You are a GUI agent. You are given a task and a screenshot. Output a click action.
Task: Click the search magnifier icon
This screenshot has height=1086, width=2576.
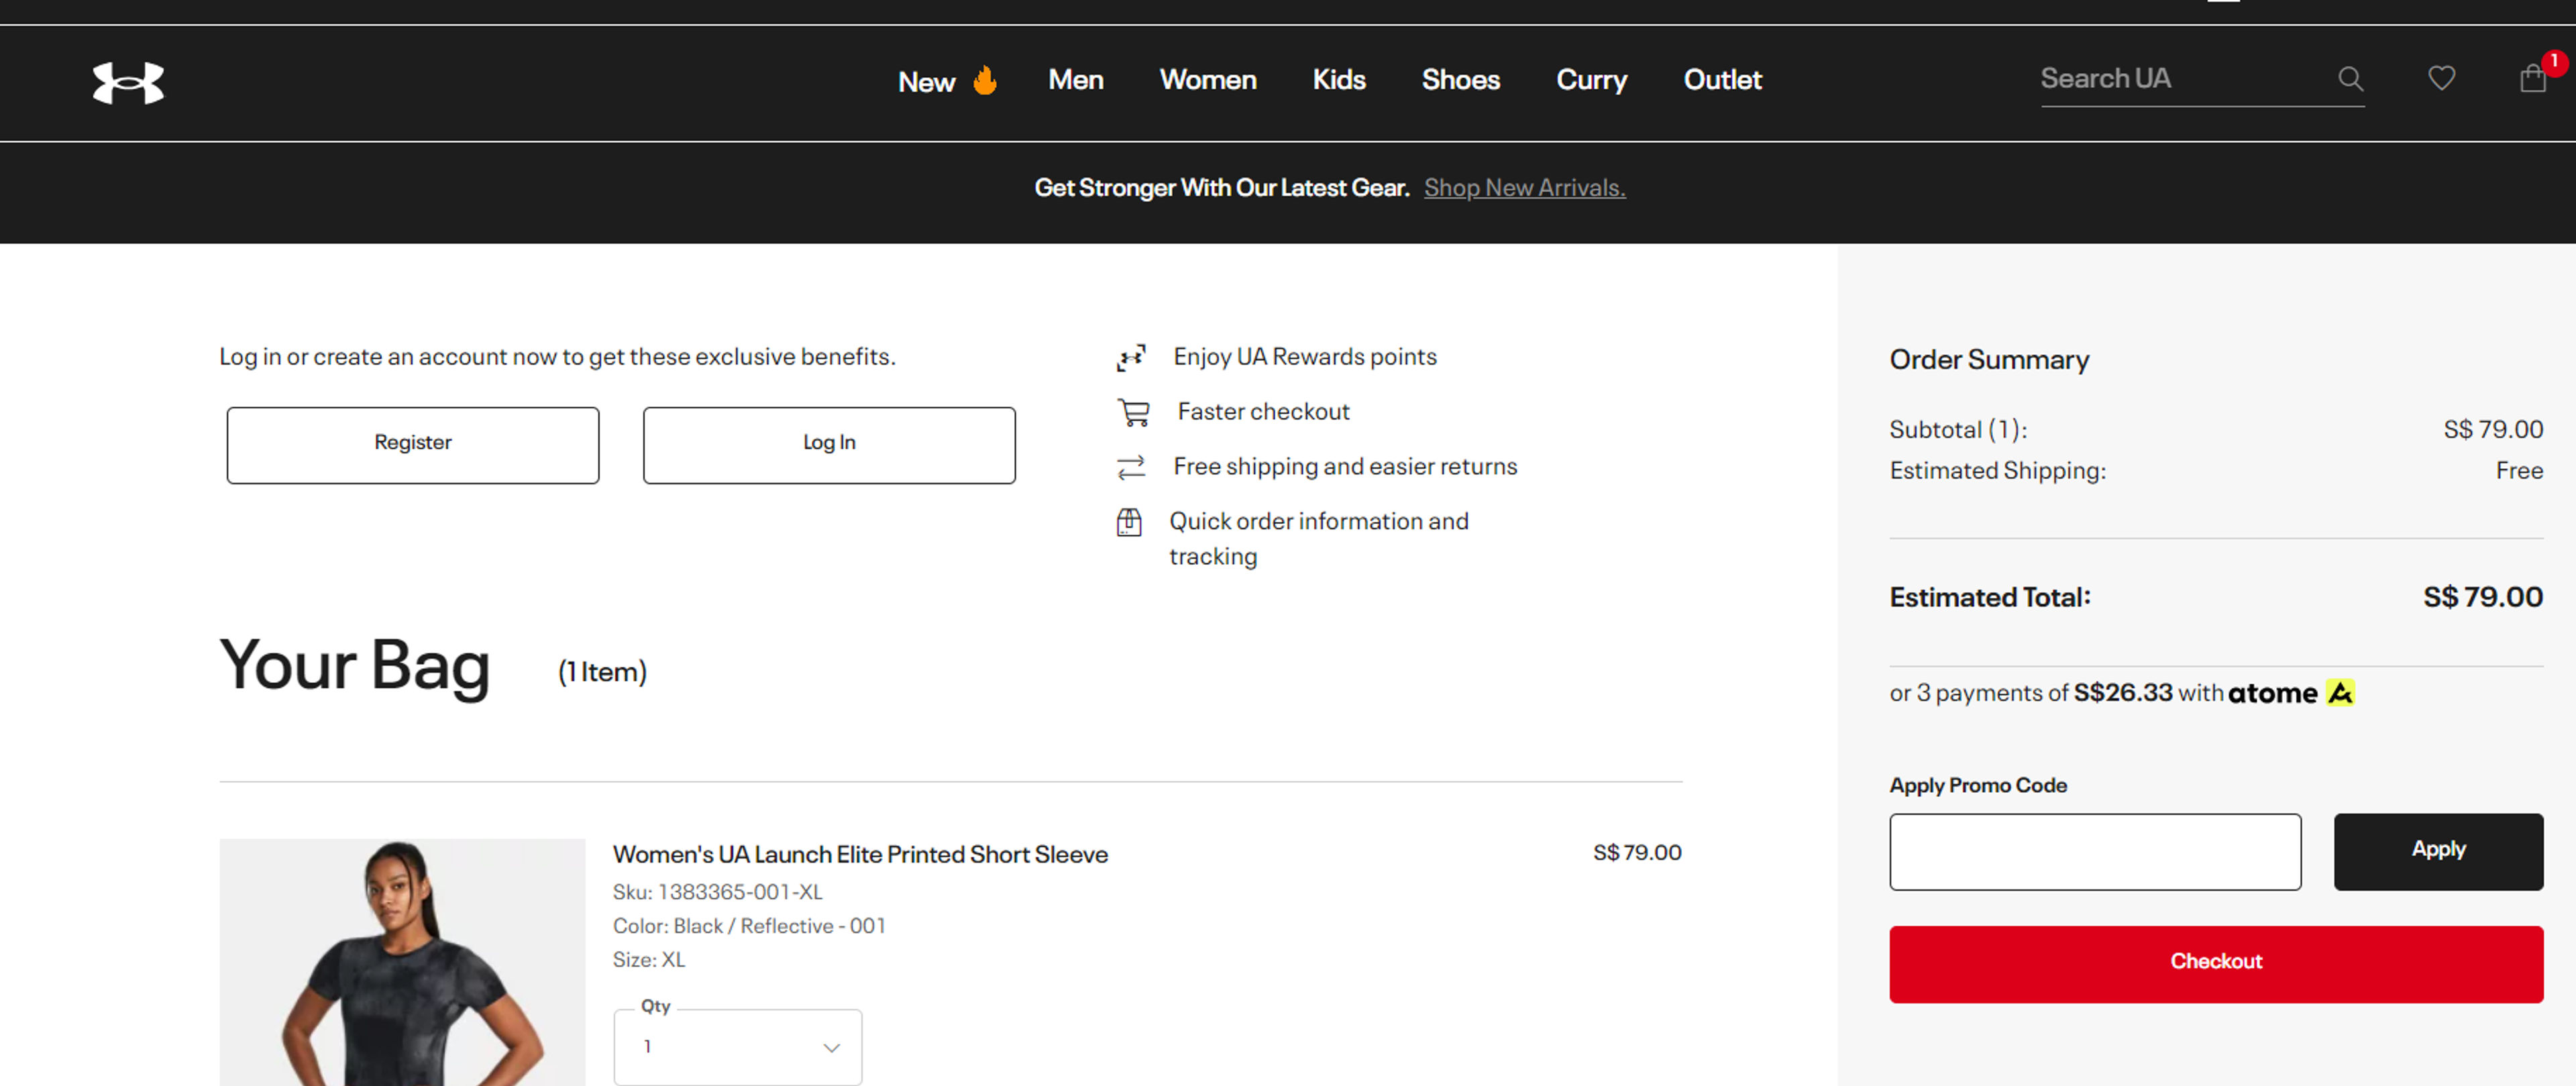pyautogui.click(x=2350, y=79)
